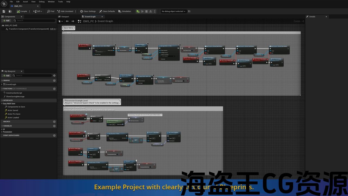Expand the Possession variable category
This screenshot has width=348, height=196.
click(x=7, y=132)
